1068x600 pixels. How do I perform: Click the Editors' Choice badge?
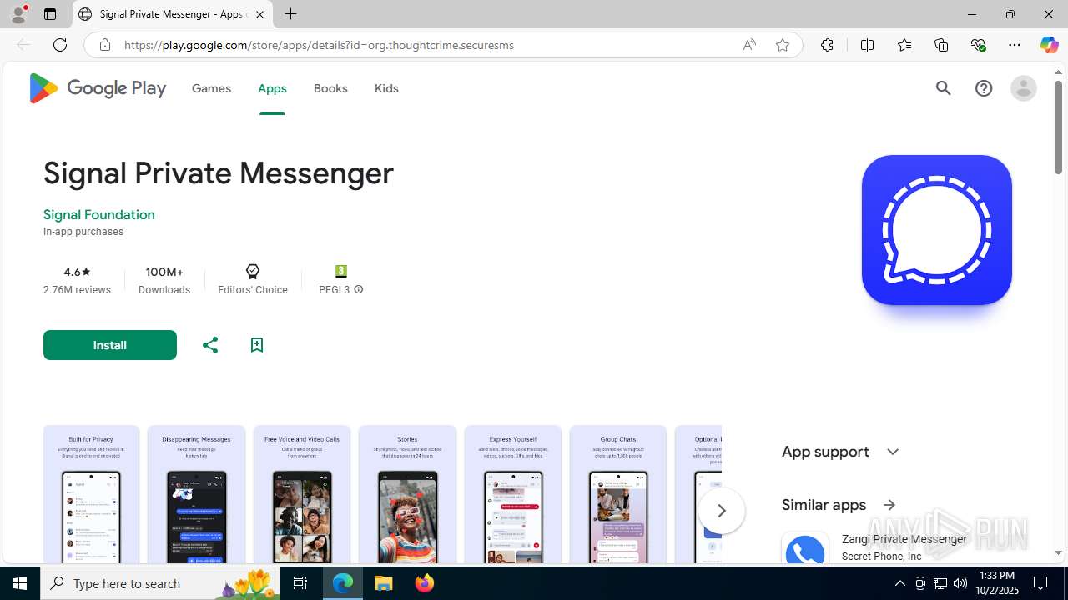click(253, 280)
